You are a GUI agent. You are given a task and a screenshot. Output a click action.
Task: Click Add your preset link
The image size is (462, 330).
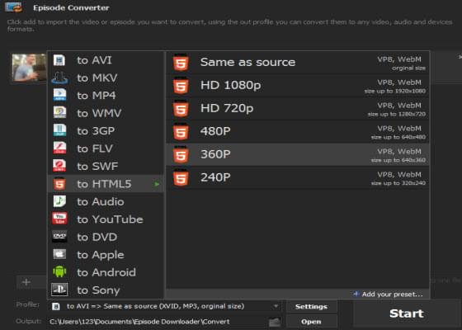click(x=388, y=294)
